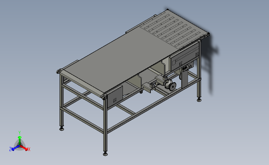Click the blue Z axis arrow on the triad
Image resolution: width=269 pixels, height=165 pixels.
click(16, 148)
